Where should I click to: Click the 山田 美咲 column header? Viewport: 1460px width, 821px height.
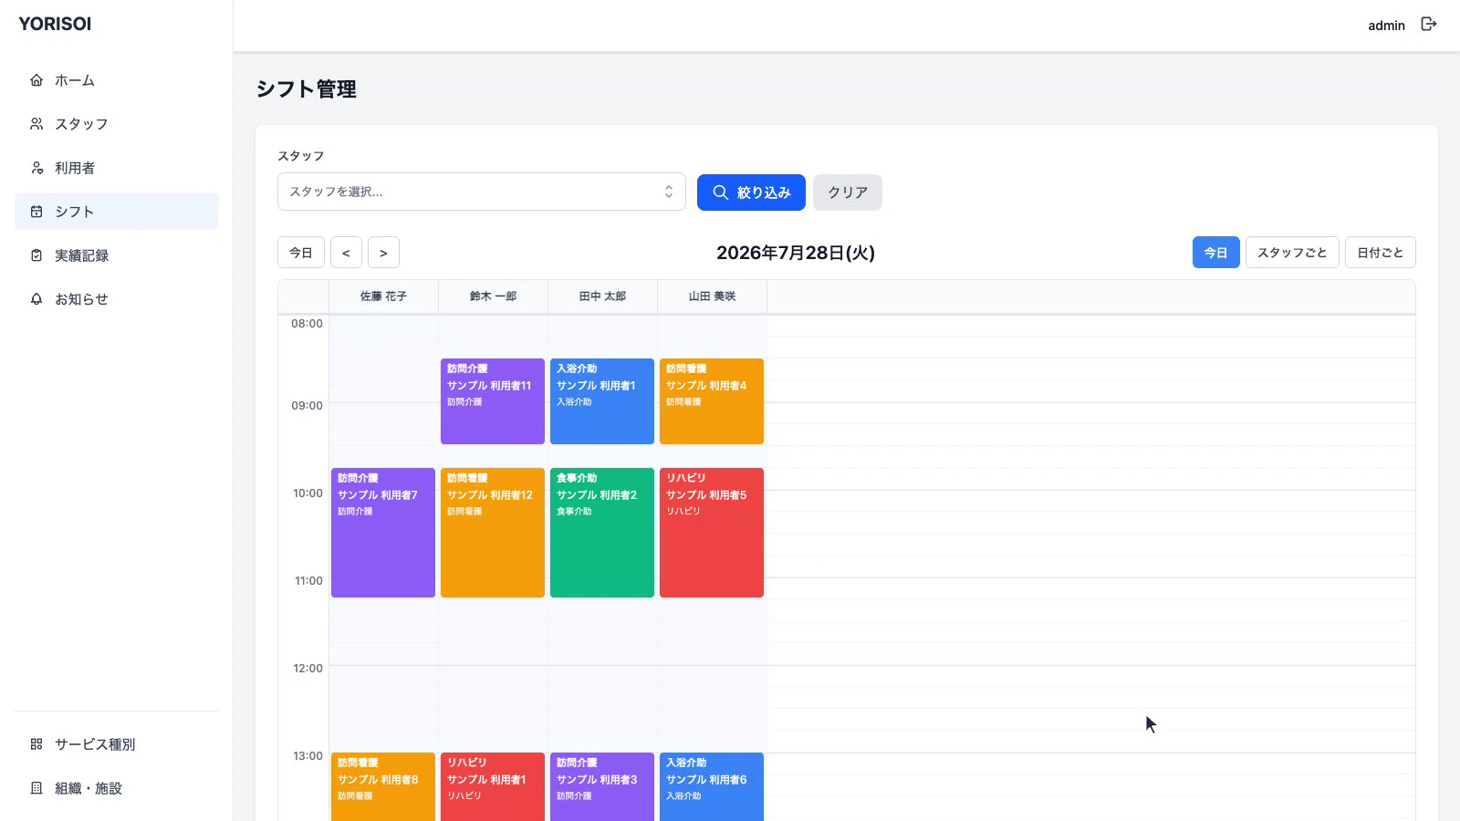pos(712,296)
